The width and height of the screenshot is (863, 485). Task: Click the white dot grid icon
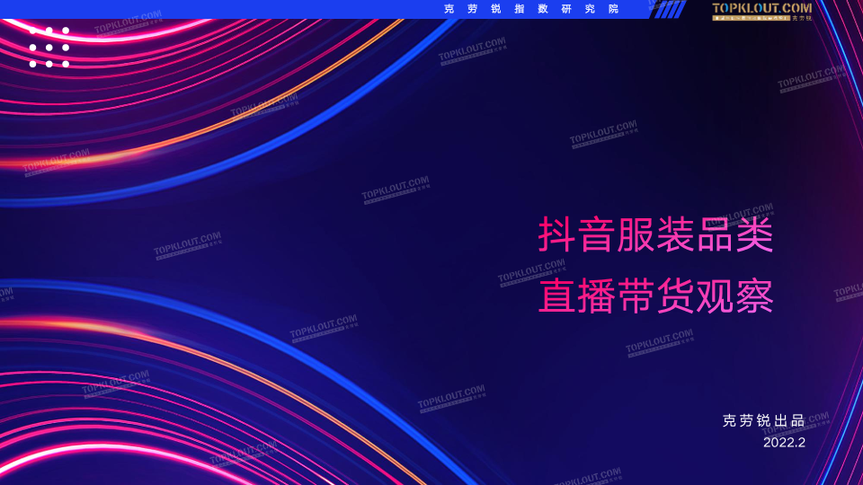tap(49, 48)
